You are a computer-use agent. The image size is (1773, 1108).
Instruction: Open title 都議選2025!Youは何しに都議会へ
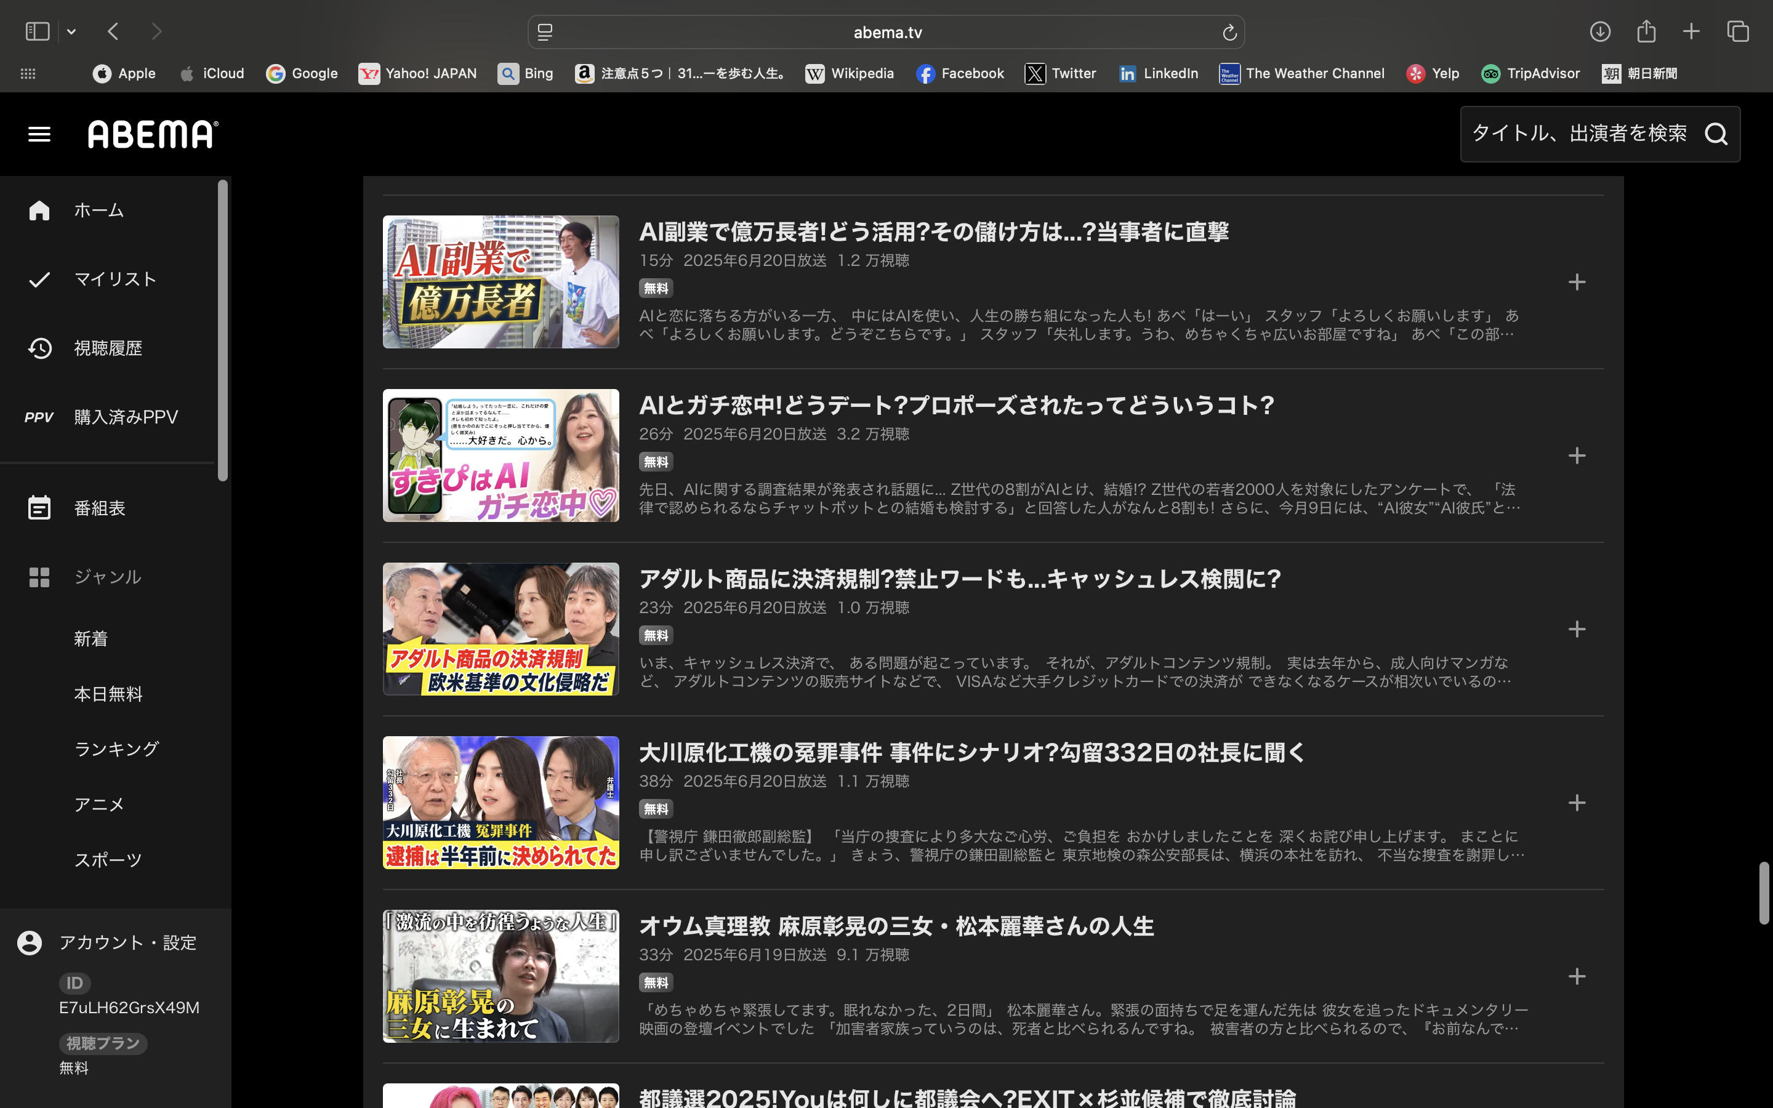point(967,1098)
